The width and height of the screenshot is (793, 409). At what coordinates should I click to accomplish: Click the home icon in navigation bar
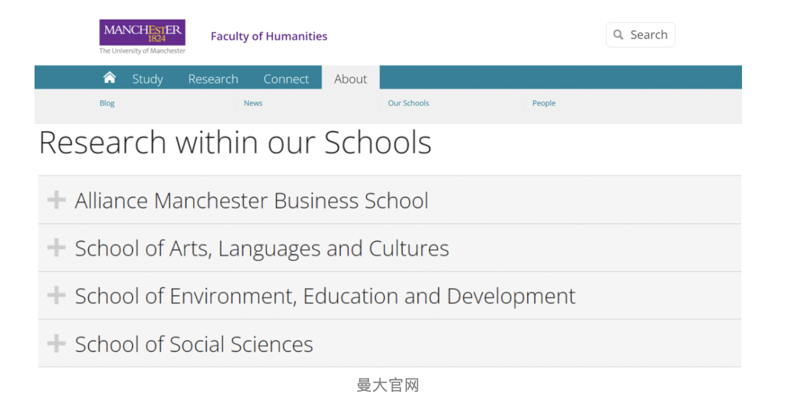[x=110, y=78]
